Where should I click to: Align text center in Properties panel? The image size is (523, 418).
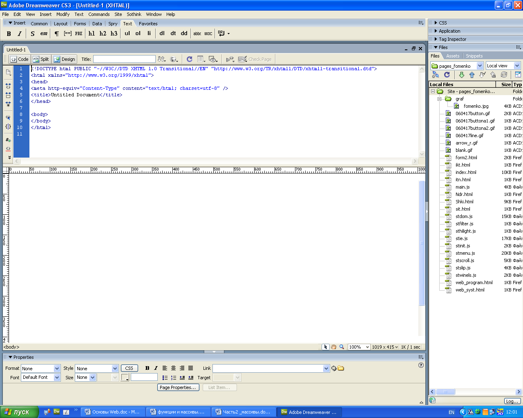coord(173,368)
